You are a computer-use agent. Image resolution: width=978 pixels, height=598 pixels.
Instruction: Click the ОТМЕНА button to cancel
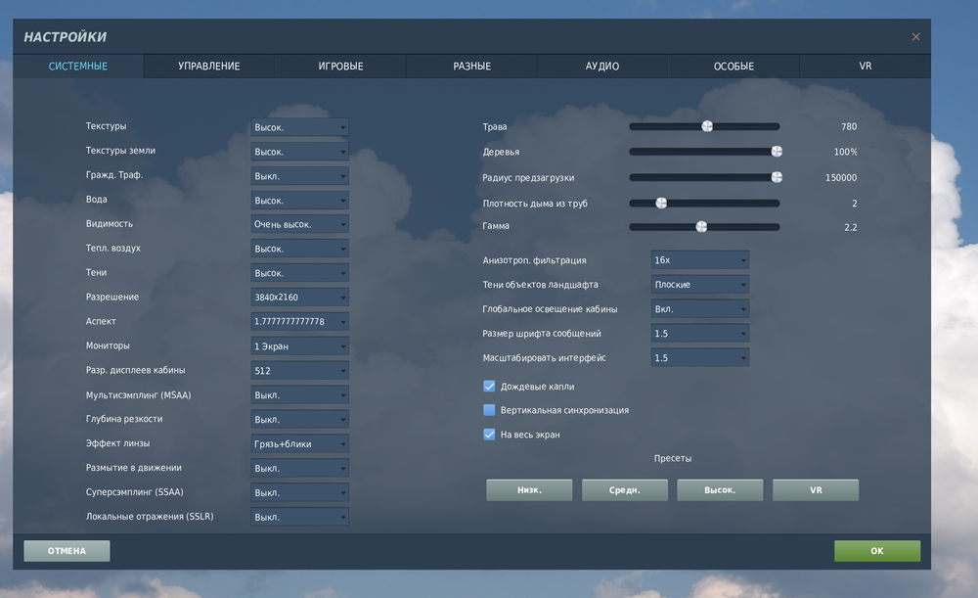tap(66, 550)
